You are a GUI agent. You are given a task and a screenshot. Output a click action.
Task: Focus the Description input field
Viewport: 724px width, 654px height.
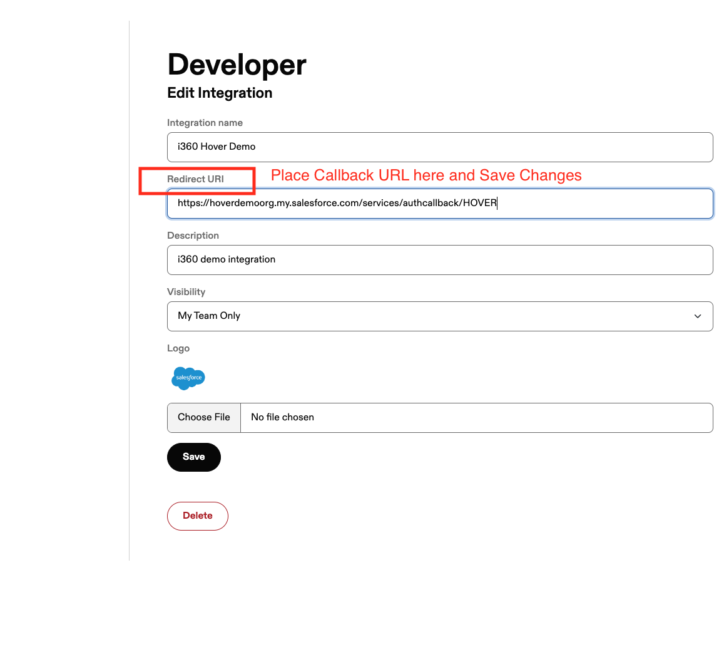(439, 260)
